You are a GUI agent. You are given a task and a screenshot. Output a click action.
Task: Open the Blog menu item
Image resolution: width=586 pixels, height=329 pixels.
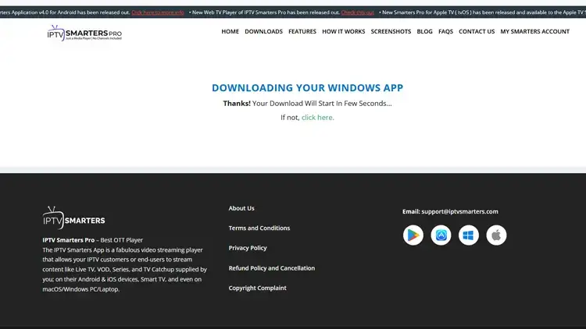[x=424, y=31]
